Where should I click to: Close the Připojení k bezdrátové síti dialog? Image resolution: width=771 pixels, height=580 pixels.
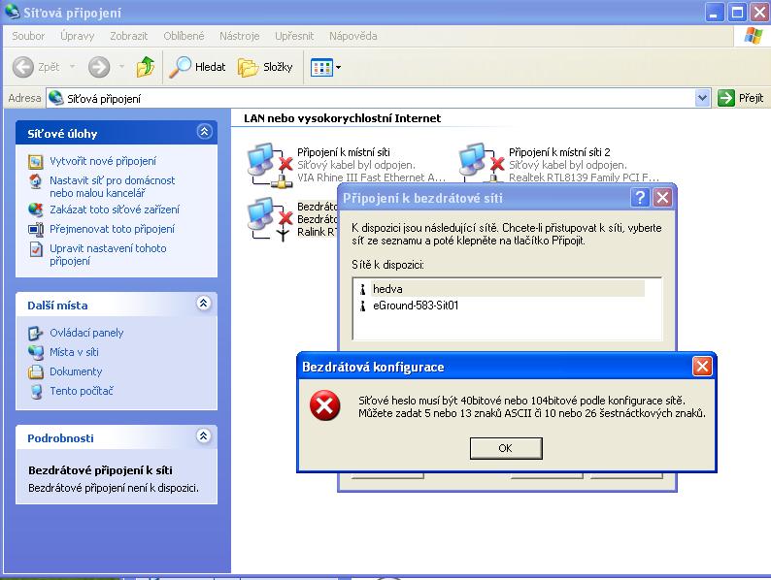coord(662,198)
